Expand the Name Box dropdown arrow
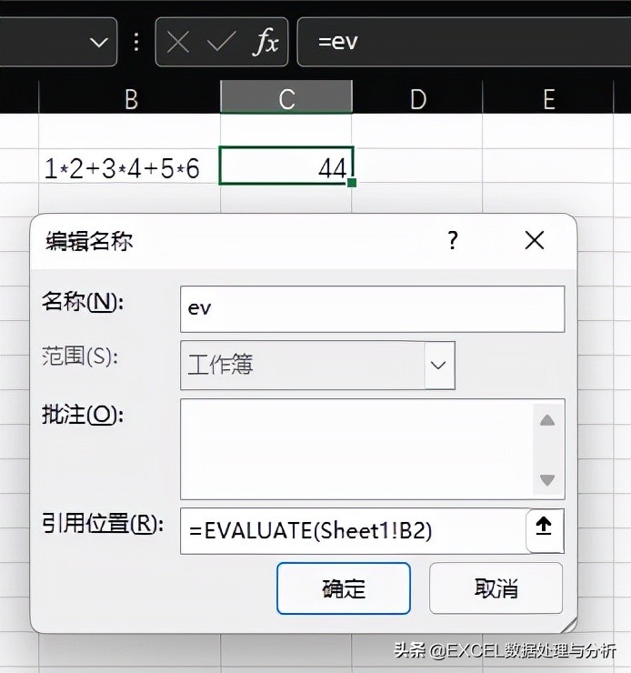This screenshot has height=673, width=631. pyautogui.click(x=99, y=43)
